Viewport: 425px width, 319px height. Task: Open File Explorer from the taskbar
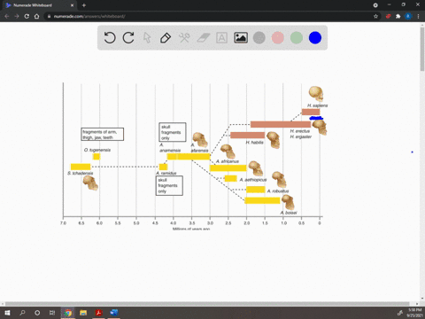(x=83, y=313)
